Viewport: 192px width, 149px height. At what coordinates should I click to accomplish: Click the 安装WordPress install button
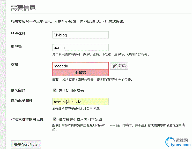(x=26, y=144)
